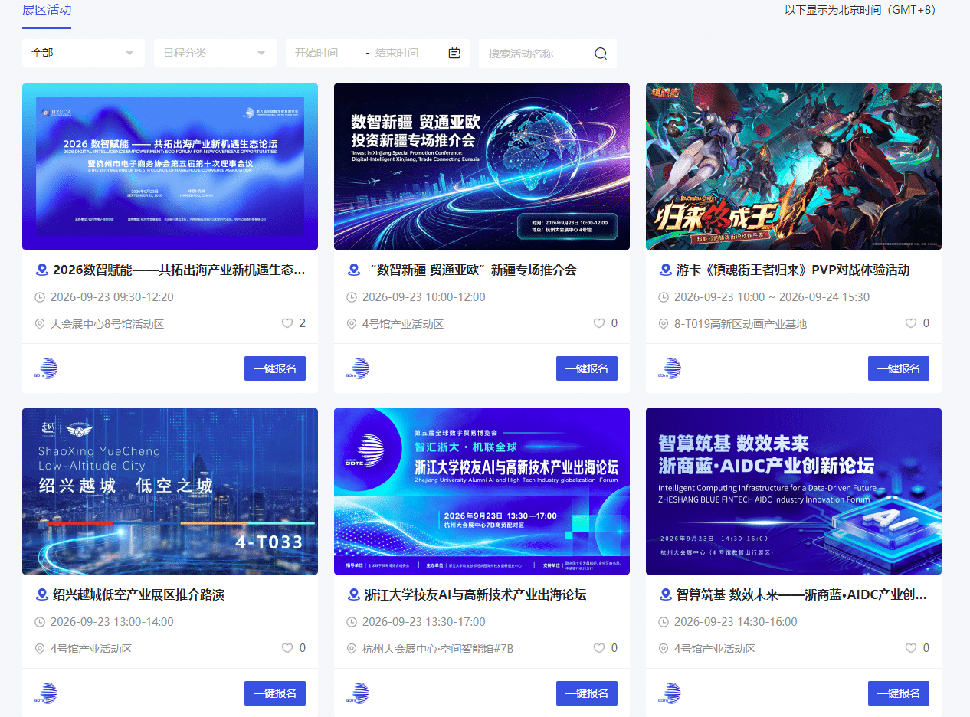Open the 2026数智赋能 forum banner image
The image size is (970, 717).
[x=170, y=166]
